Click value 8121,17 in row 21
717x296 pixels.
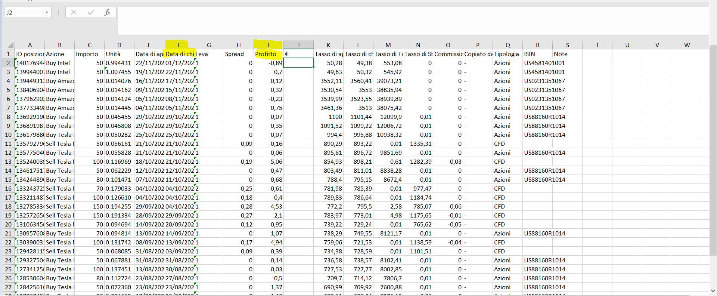click(388, 233)
